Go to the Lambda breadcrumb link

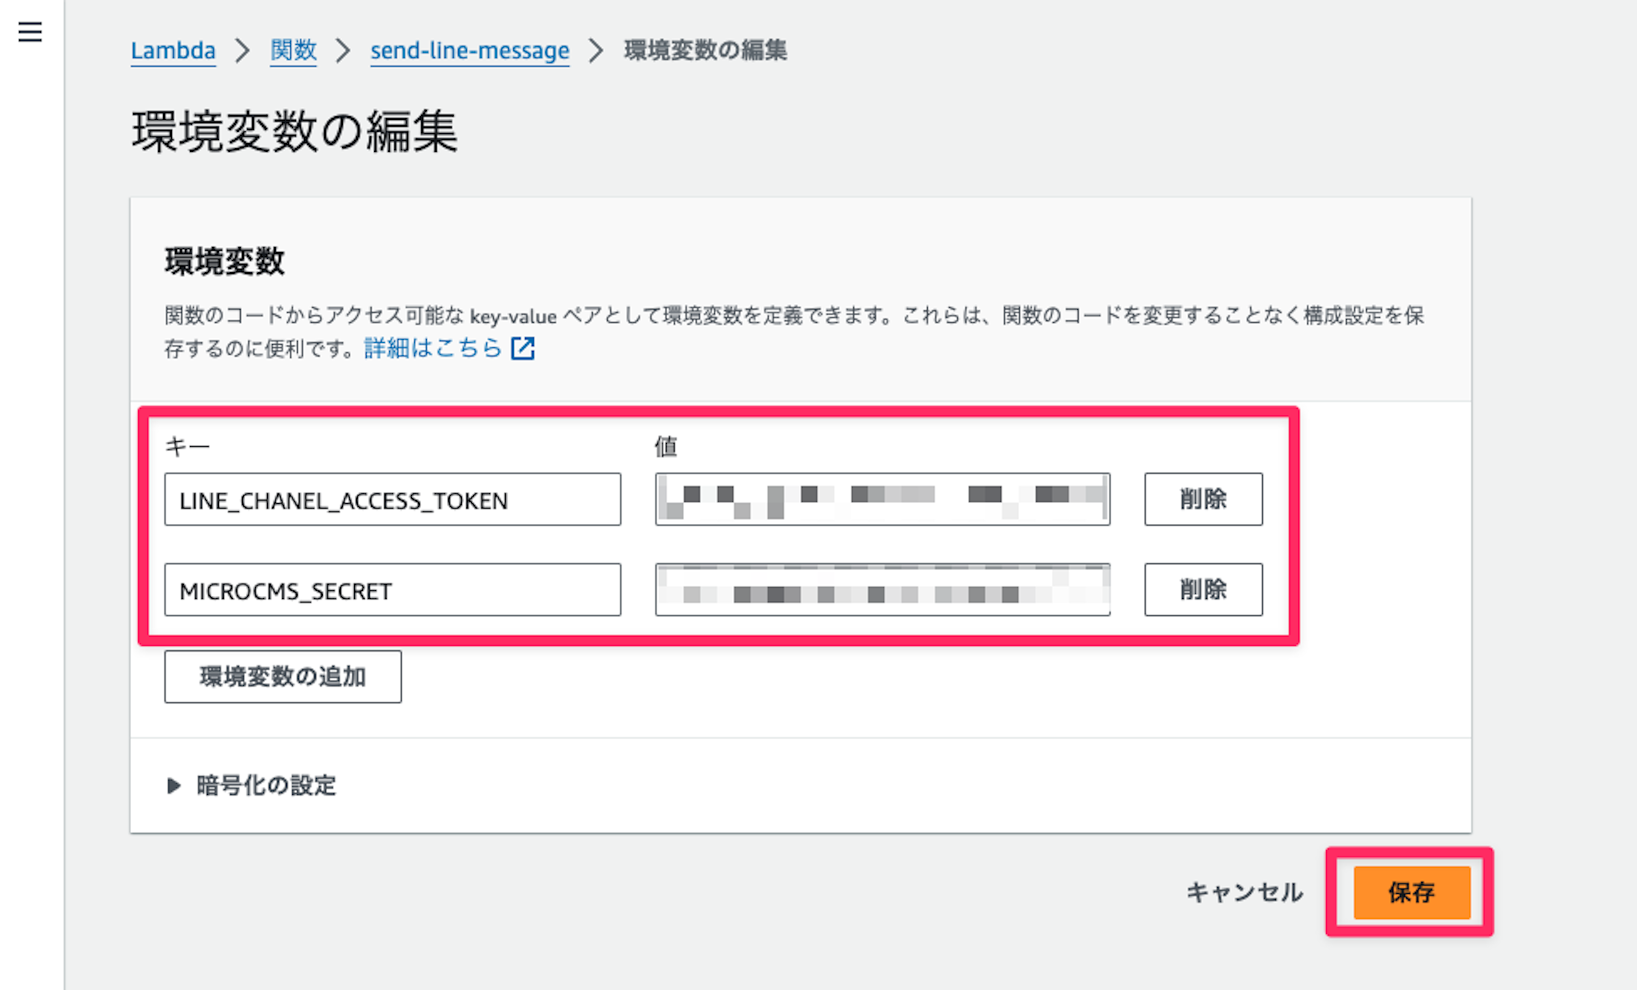(x=173, y=50)
